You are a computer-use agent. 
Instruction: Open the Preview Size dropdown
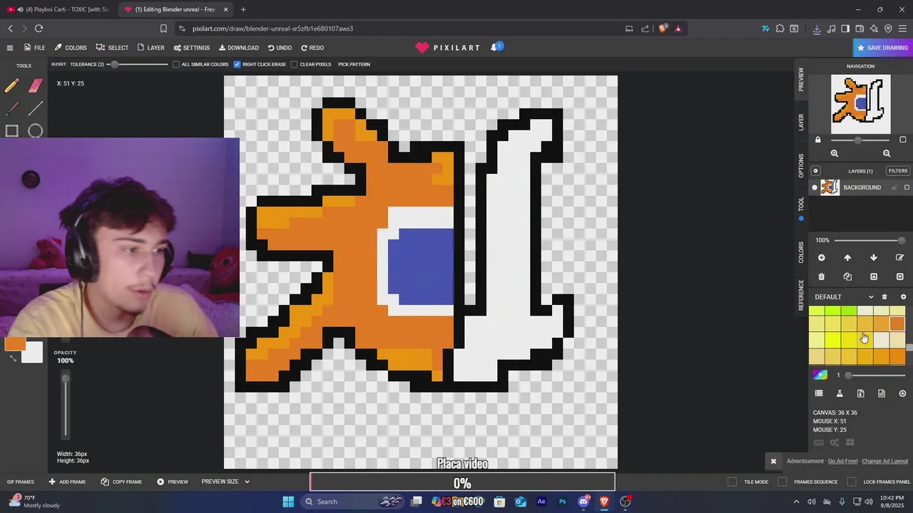(x=225, y=482)
